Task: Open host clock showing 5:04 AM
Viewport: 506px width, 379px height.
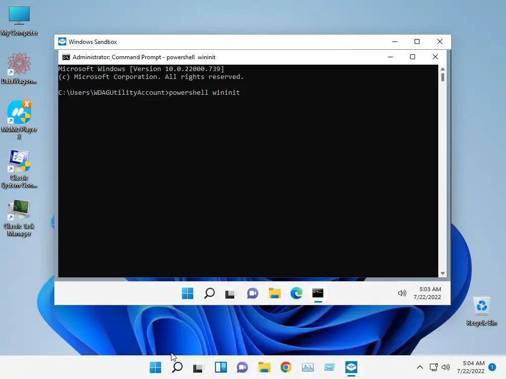Action: point(470,367)
